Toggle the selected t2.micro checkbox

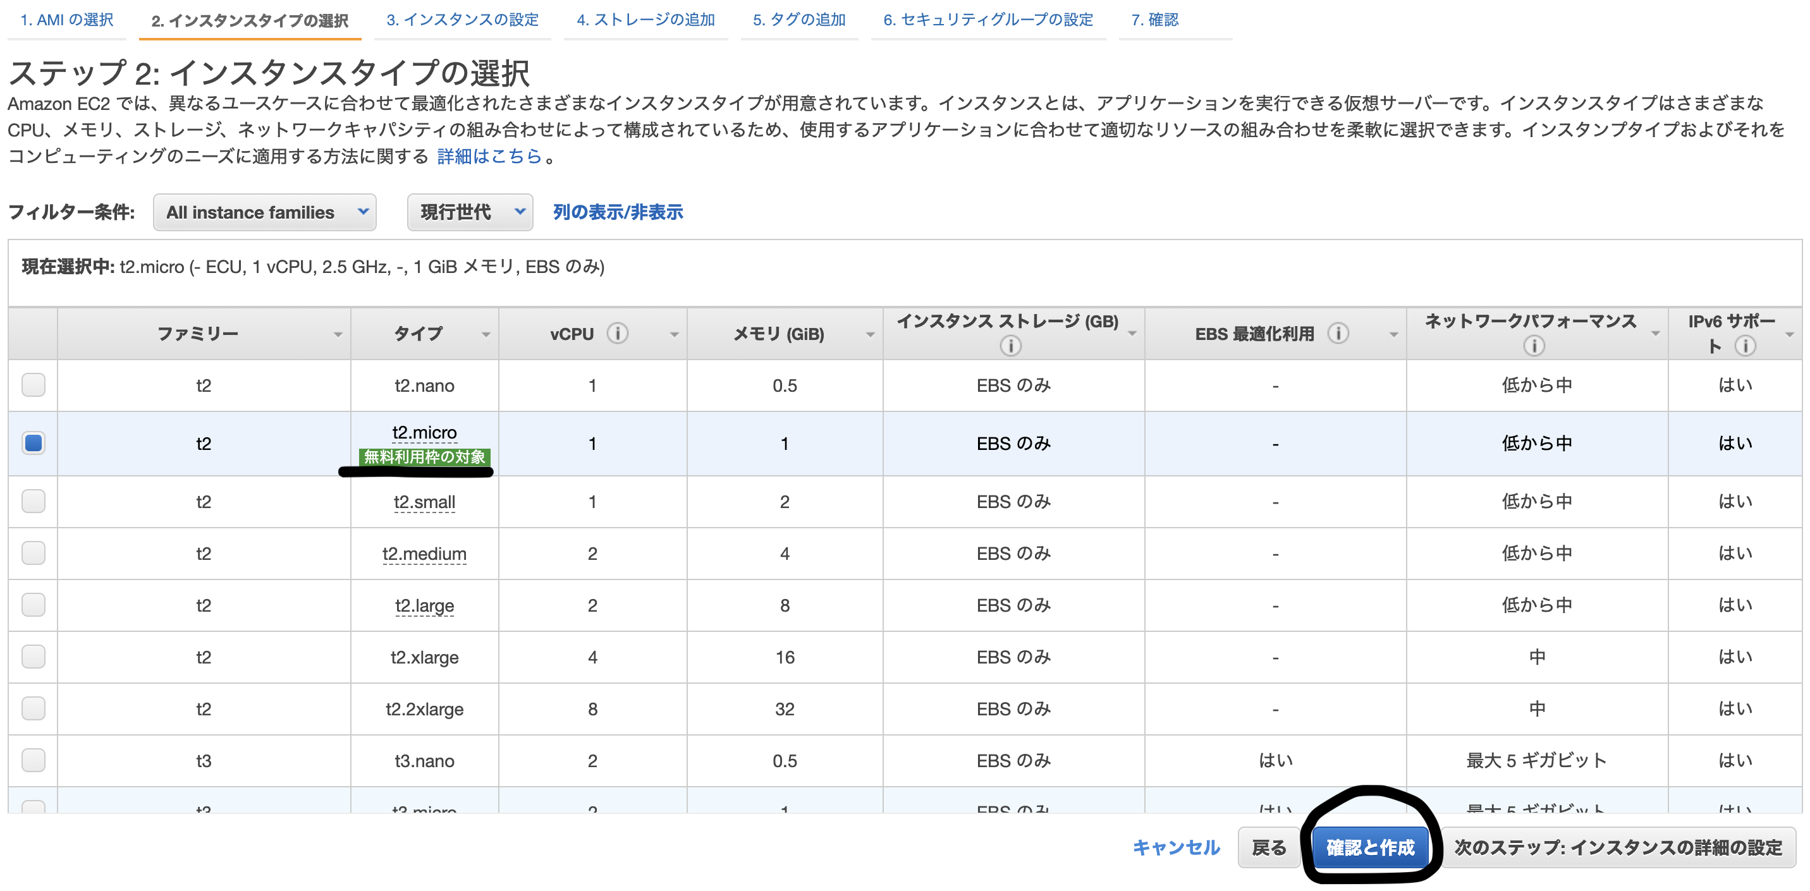pyautogui.click(x=33, y=443)
